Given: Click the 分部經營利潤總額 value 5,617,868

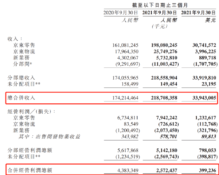Looking at the screenshot, I should (128, 150).
